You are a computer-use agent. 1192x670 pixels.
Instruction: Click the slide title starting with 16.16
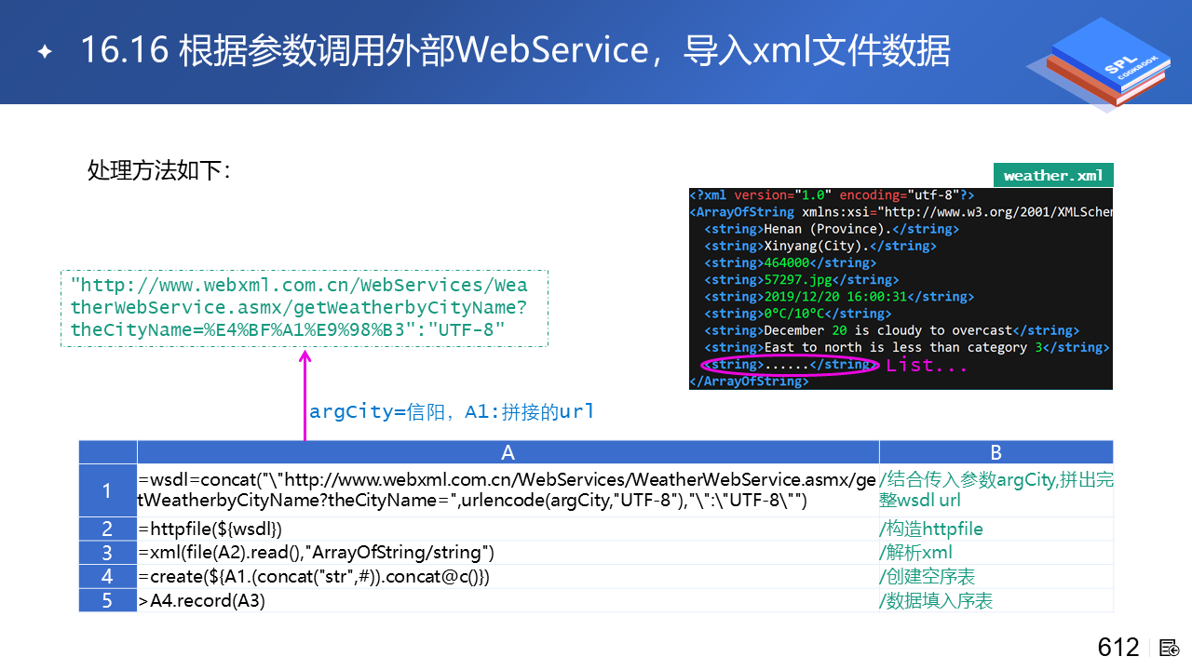click(515, 50)
